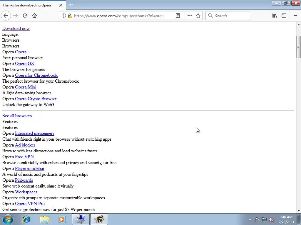
Task: Click the muted volume tray icon
Action: (271, 219)
